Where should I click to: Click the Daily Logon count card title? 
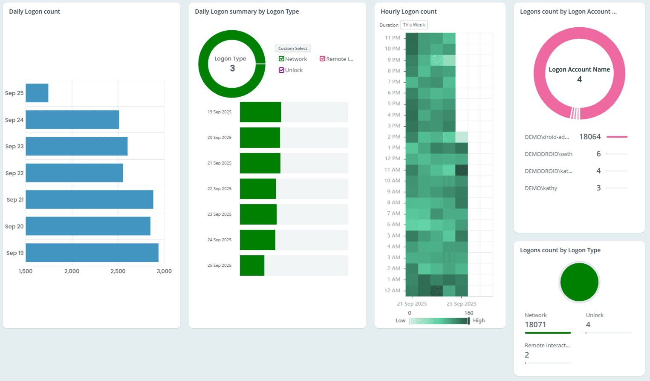[35, 12]
